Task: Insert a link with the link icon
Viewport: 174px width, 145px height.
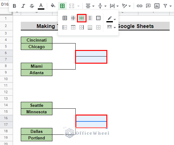Action: click(x=140, y=6)
